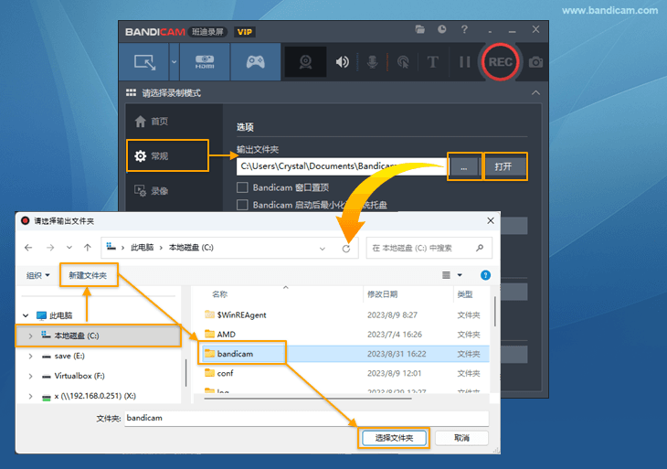Screen dimensions: 667x469
Task: Toggle the speaker sound icon
Action: click(342, 62)
